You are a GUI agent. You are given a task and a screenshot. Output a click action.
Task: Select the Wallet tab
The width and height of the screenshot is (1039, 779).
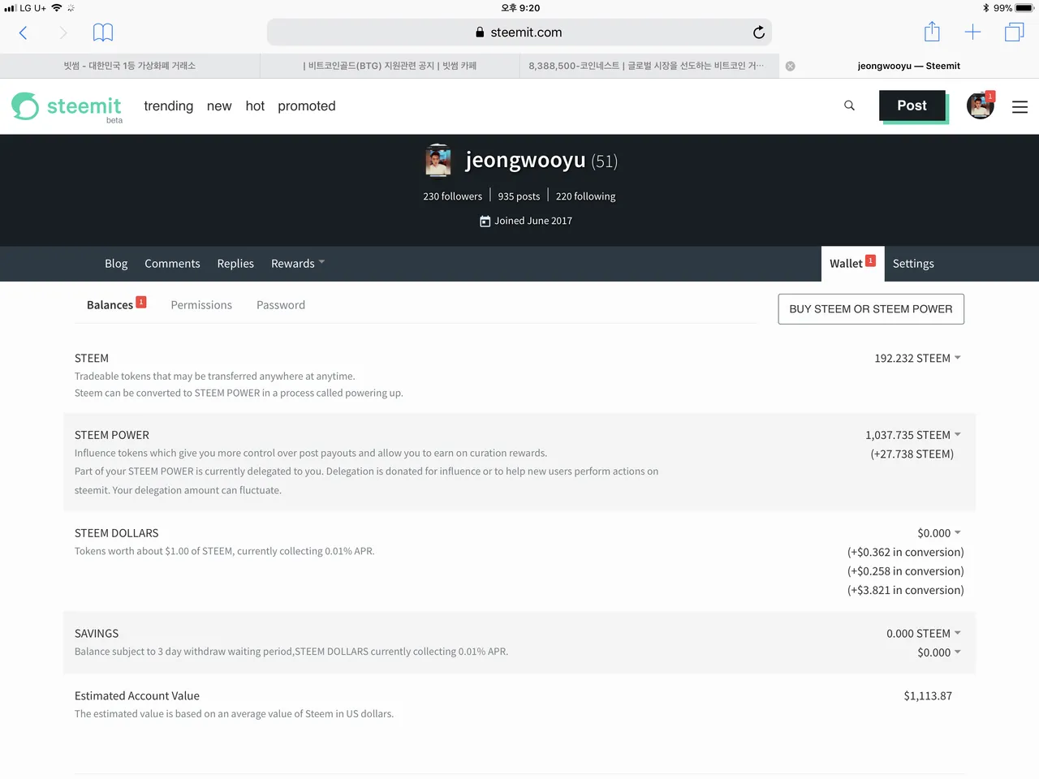(852, 264)
